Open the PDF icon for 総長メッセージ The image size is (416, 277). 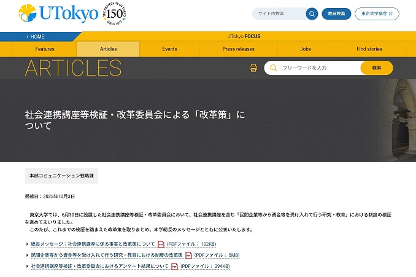click(x=161, y=244)
